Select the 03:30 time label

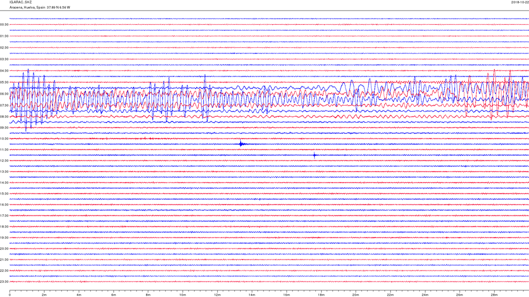pyautogui.click(x=4, y=59)
